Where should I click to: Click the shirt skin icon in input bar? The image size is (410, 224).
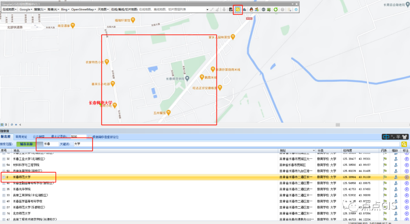405,137
